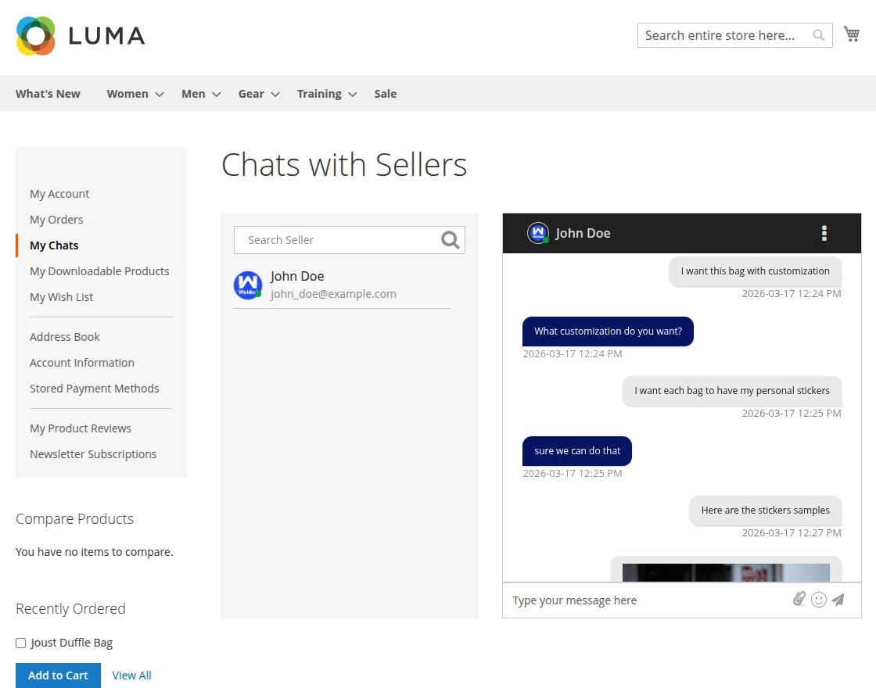Open the emoji picker smiley icon
Viewport: 876px width, 688px height.
point(819,600)
